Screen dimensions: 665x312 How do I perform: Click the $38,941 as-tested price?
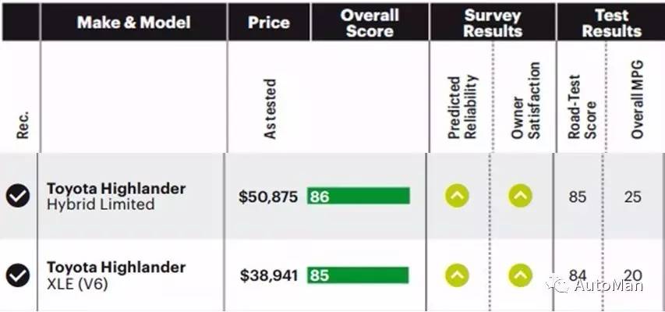point(268,275)
